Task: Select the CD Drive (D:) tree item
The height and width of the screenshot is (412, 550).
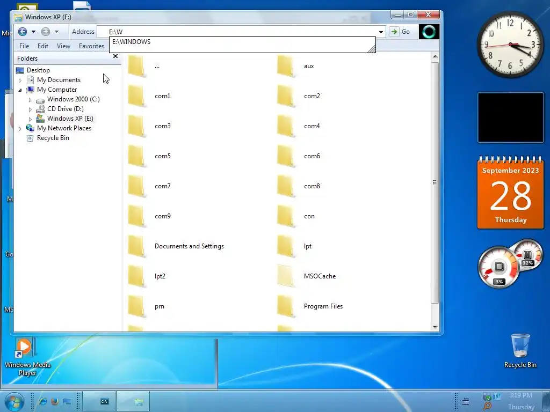Action: [x=65, y=108]
